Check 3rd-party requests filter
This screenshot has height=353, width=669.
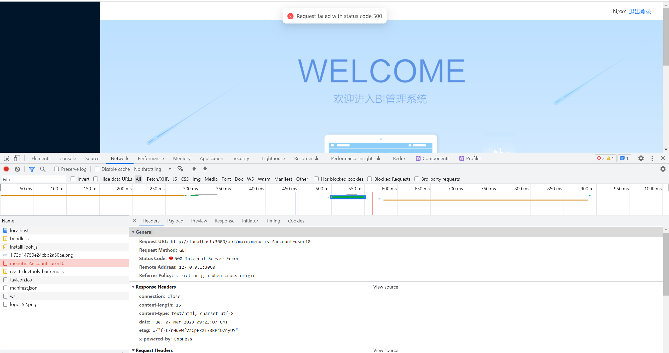coord(417,179)
